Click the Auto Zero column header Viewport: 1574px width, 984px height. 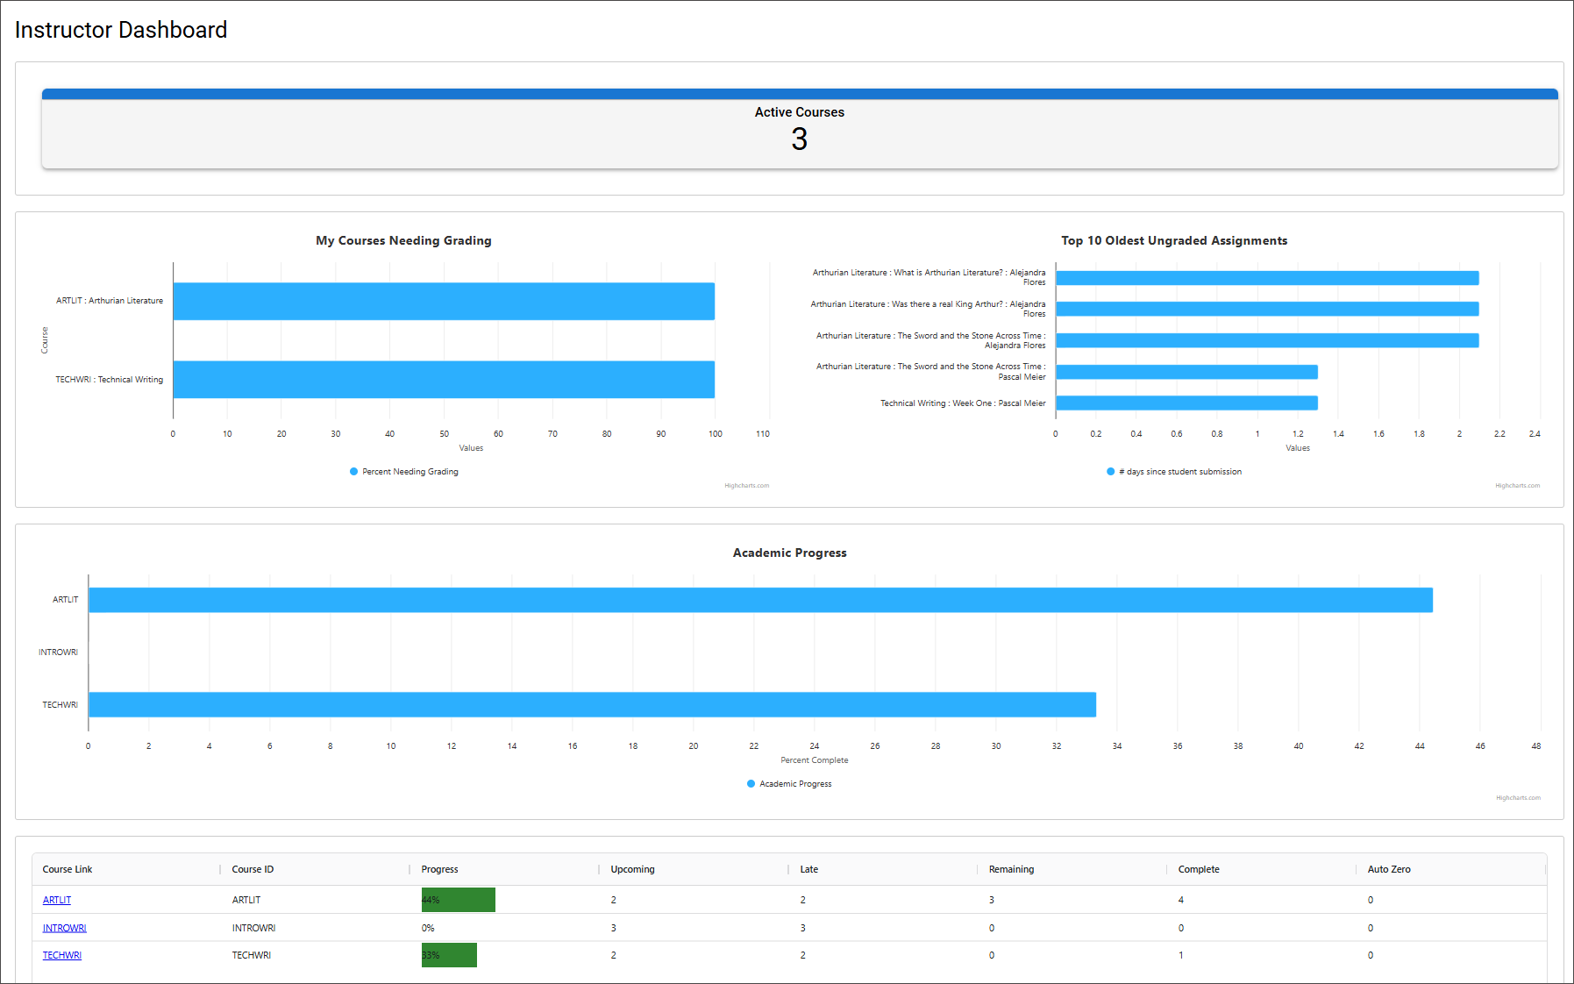click(1388, 869)
